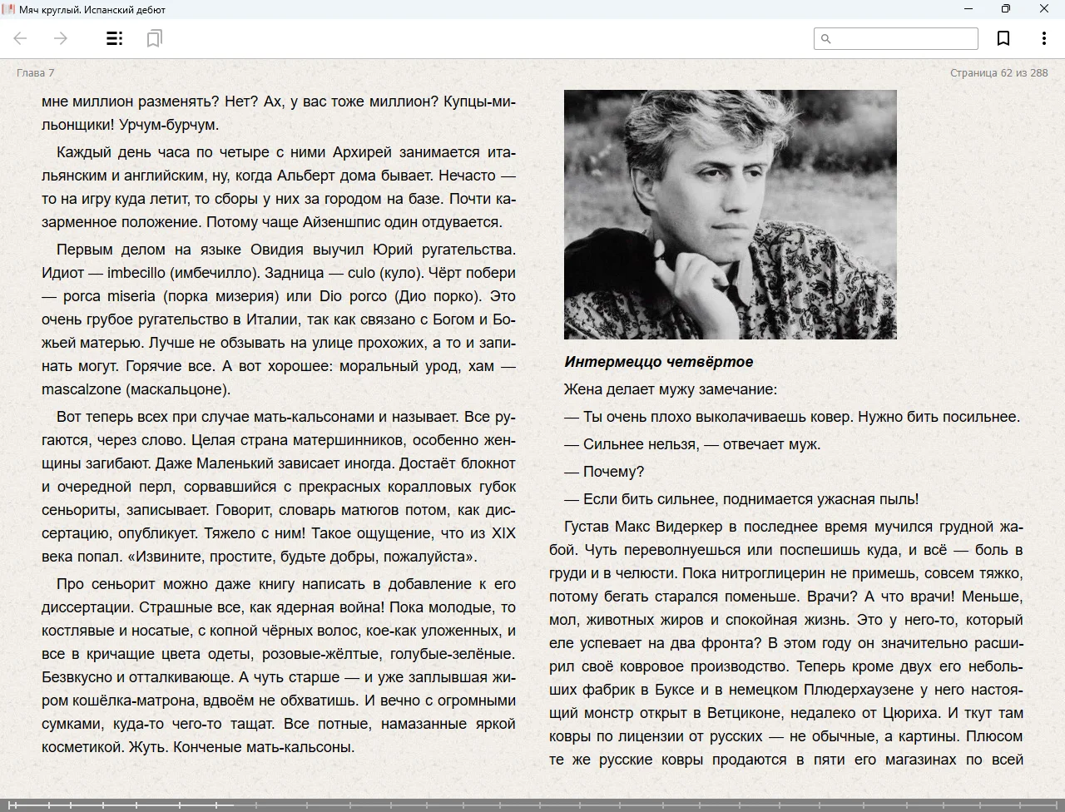Bookmark the current page
1065x812 pixels.
(x=1003, y=38)
